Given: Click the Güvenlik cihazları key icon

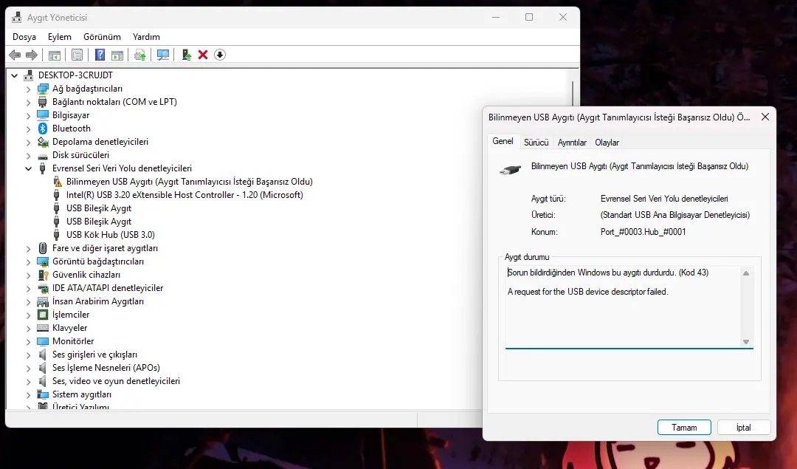Looking at the screenshot, I should (43, 275).
